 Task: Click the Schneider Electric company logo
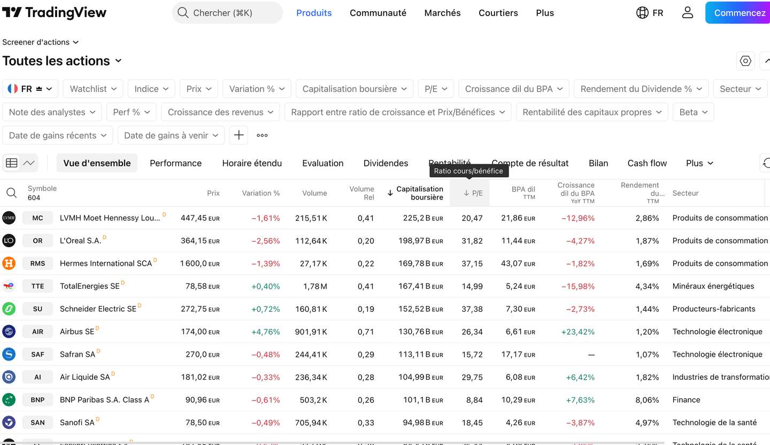pyautogui.click(x=9, y=309)
